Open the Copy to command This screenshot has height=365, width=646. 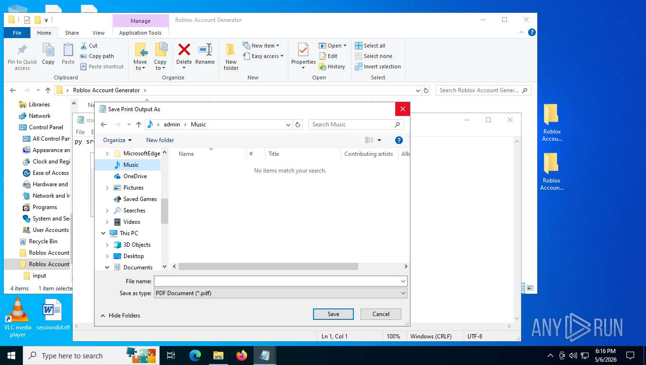(x=160, y=57)
